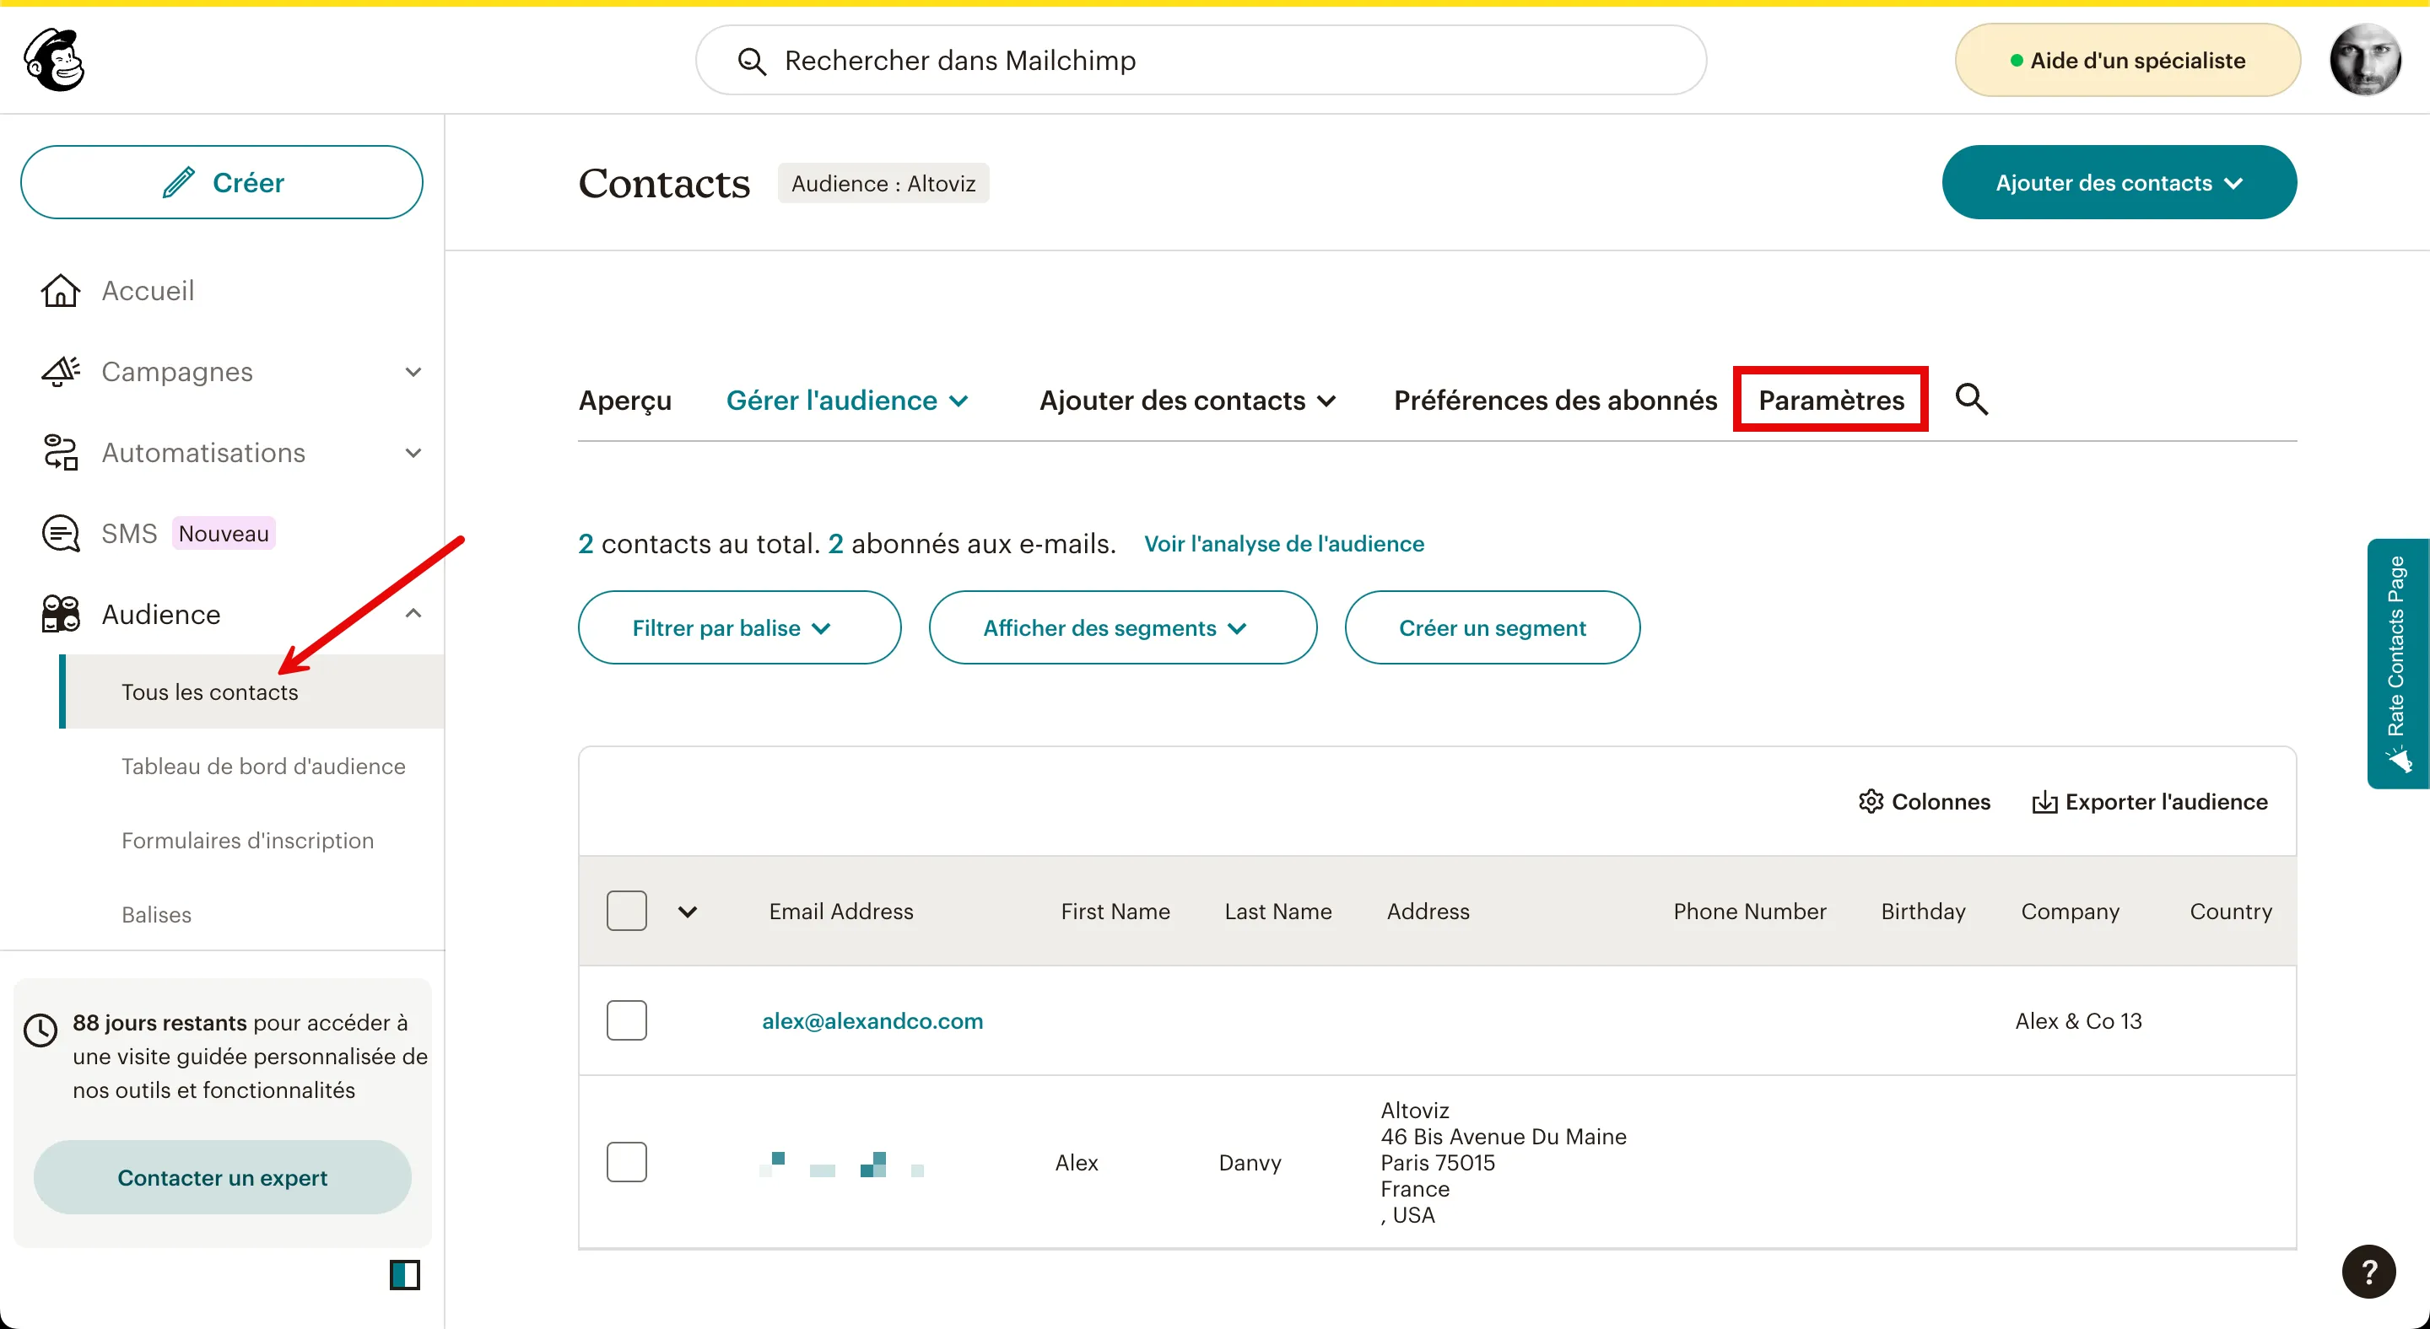Viewport: 2430px width, 1329px height.
Task: Open Balises in the sidebar
Action: [x=157, y=914]
